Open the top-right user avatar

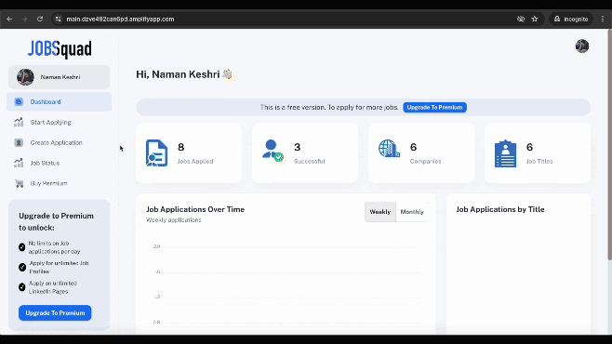tap(582, 46)
